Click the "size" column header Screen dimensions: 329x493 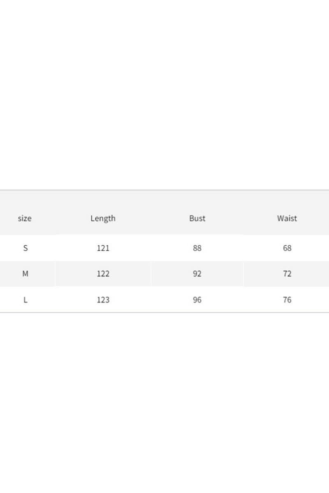point(25,218)
